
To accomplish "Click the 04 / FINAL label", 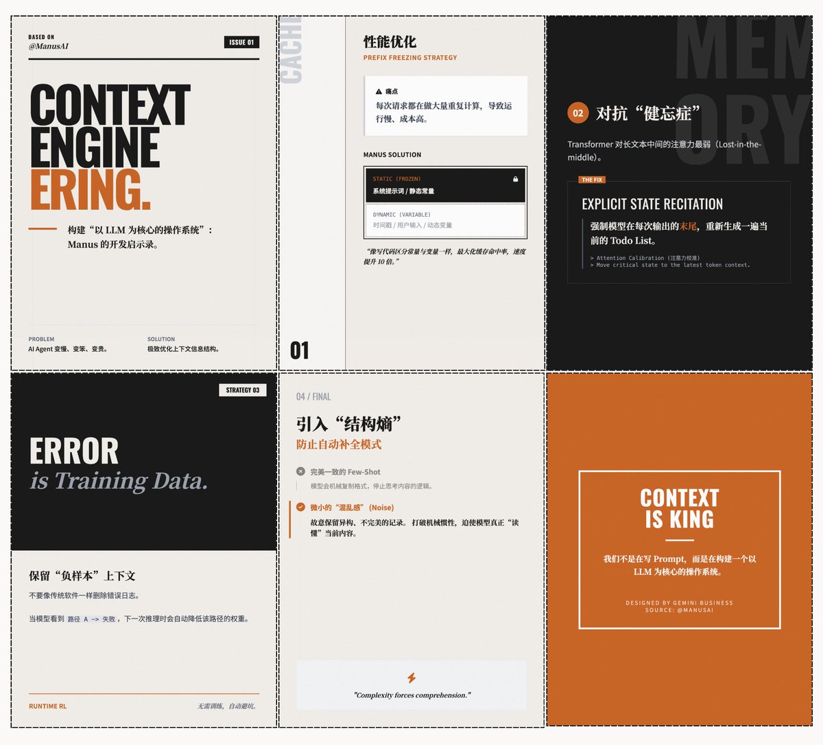I will click(x=313, y=397).
